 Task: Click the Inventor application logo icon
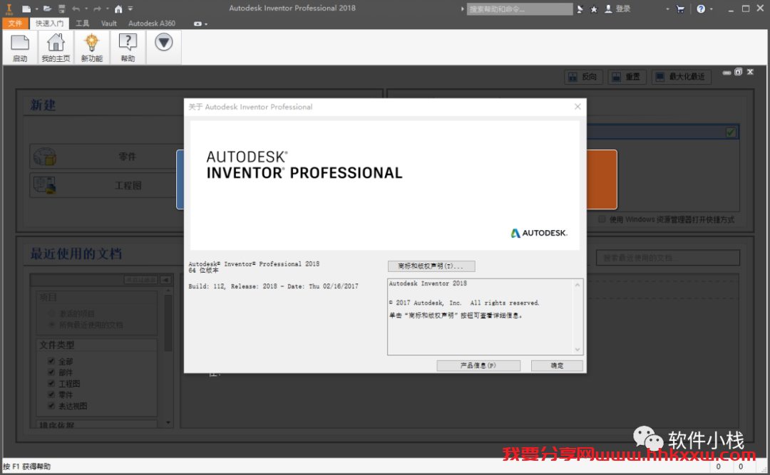pos(9,9)
